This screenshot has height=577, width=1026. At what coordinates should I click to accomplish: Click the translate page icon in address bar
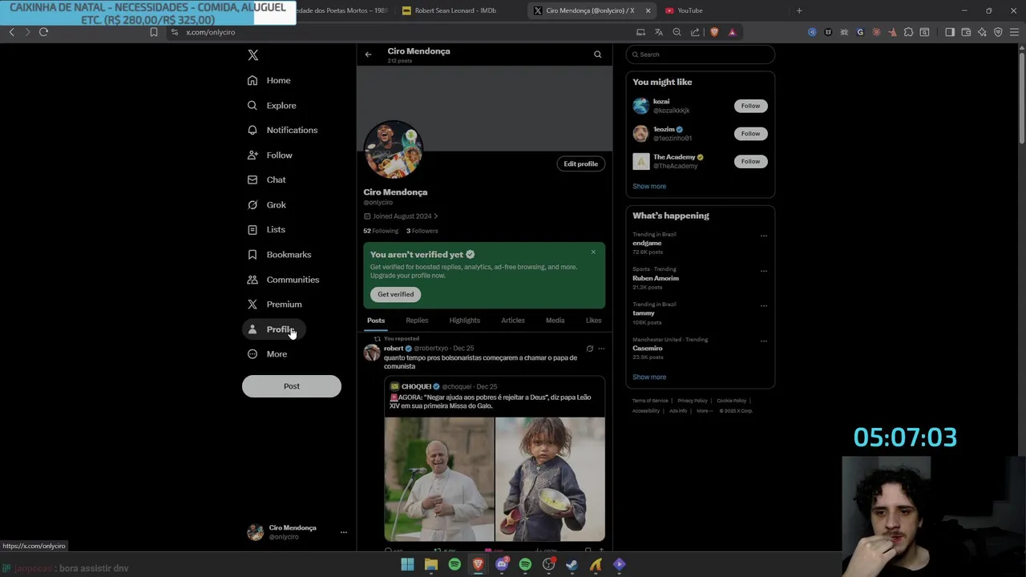pyautogui.click(x=658, y=32)
